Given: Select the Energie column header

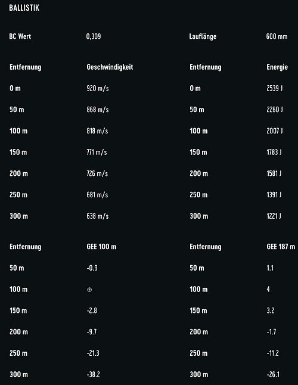Looking at the screenshot, I should (277, 67).
